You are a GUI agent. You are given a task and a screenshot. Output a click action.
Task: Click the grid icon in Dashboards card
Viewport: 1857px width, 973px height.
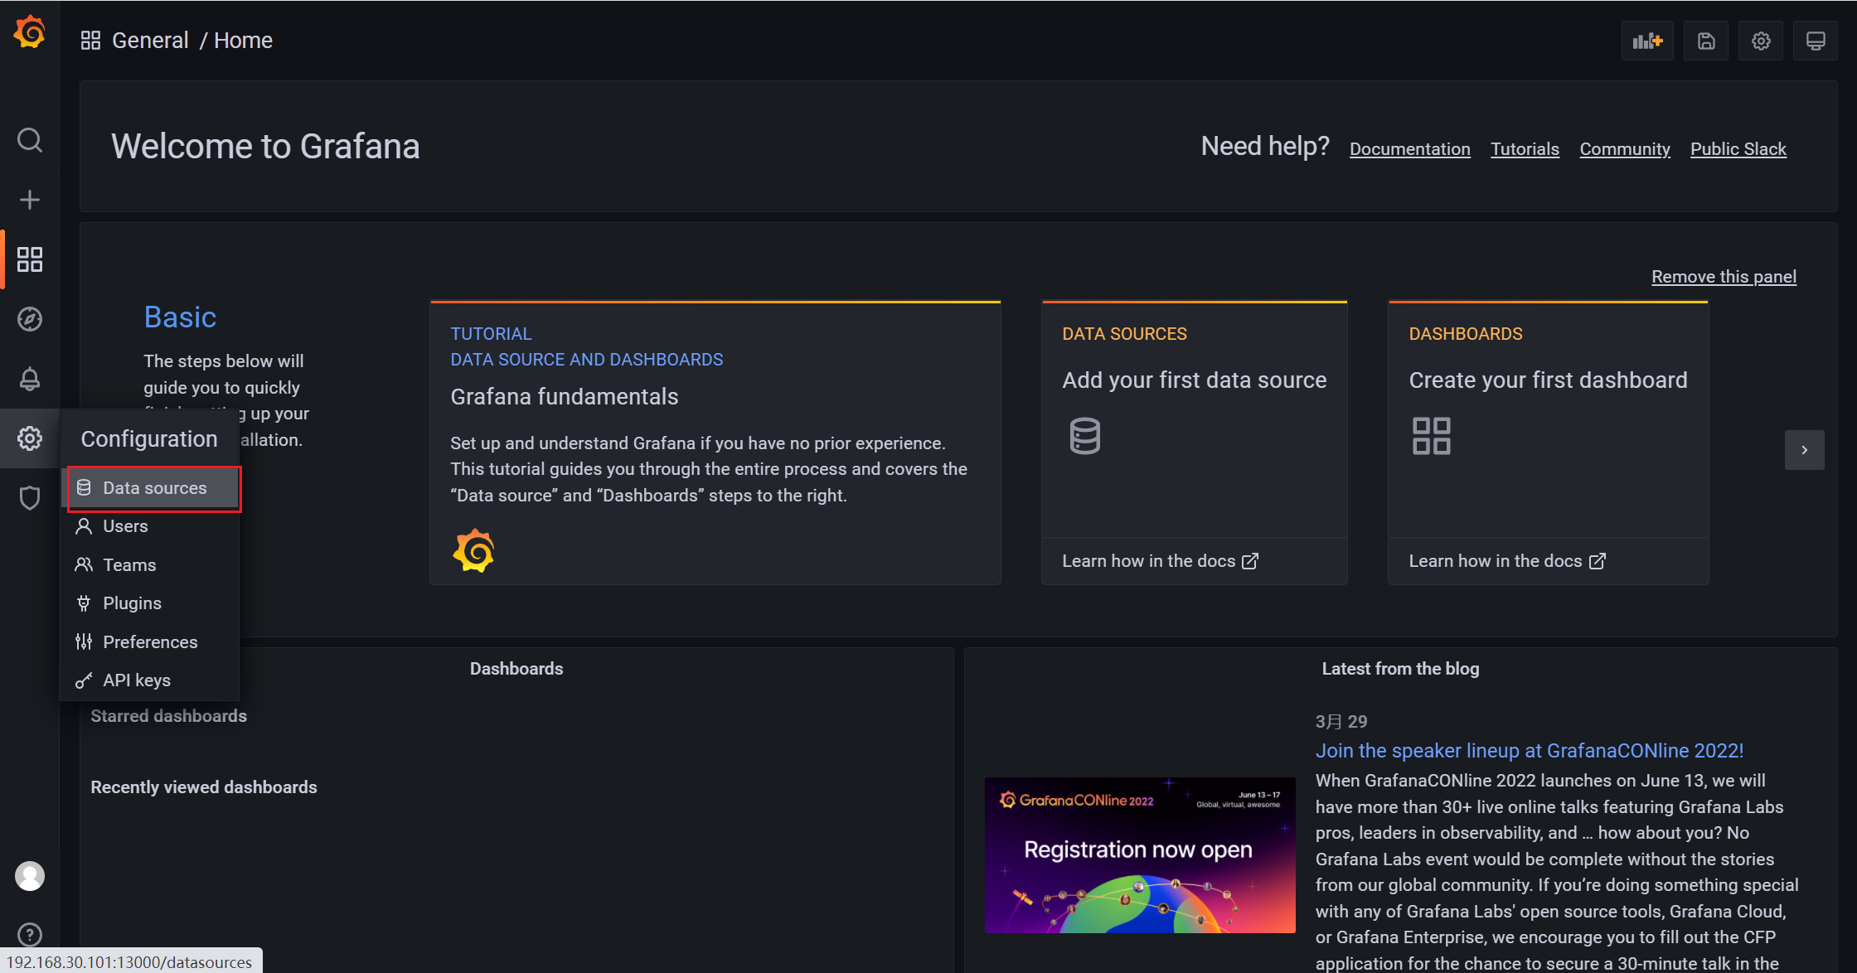(1432, 436)
